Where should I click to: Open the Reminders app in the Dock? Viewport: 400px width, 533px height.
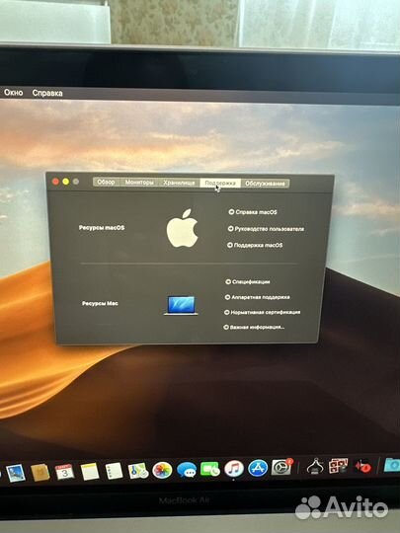pos(114,471)
